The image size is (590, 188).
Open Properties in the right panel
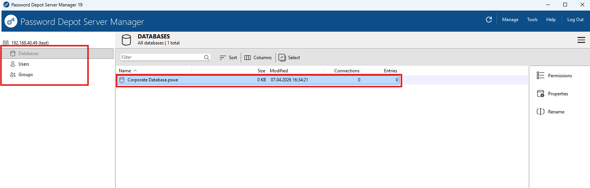coord(558,94)
